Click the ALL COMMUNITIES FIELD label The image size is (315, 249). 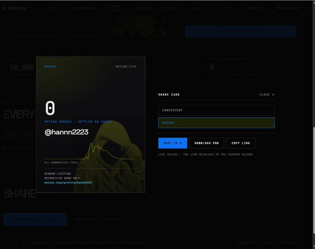click(x=61, y=162)
